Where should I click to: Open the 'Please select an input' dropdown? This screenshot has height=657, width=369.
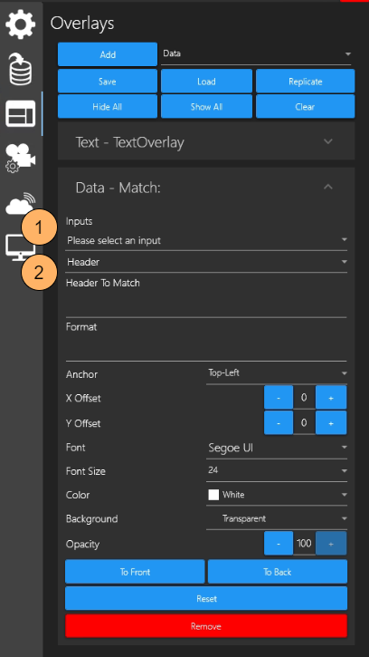click(x=206, y=240)
